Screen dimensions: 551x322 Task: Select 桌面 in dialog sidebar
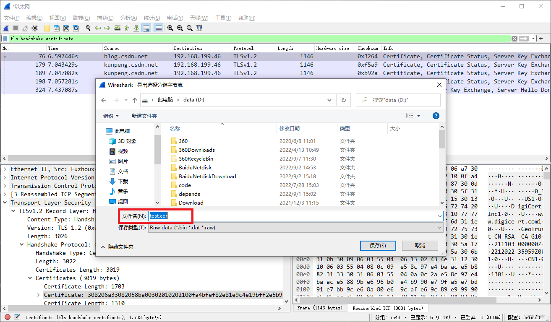coord(118,202)
